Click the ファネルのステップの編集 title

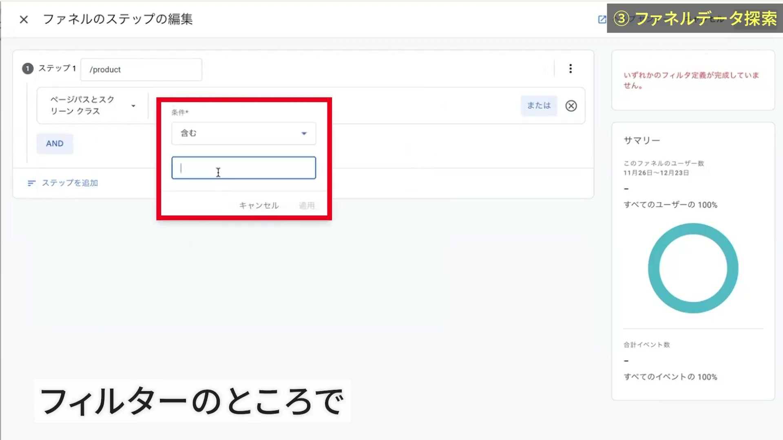117,19
